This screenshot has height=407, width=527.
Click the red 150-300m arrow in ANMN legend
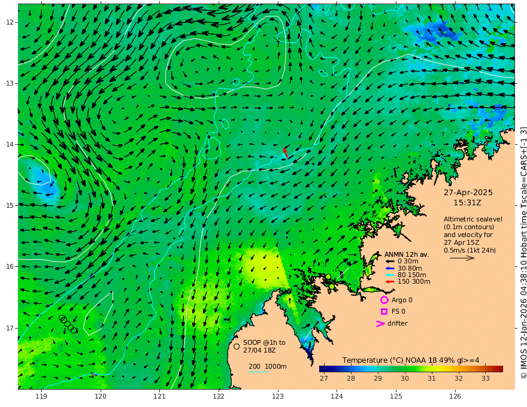point(389,282)
